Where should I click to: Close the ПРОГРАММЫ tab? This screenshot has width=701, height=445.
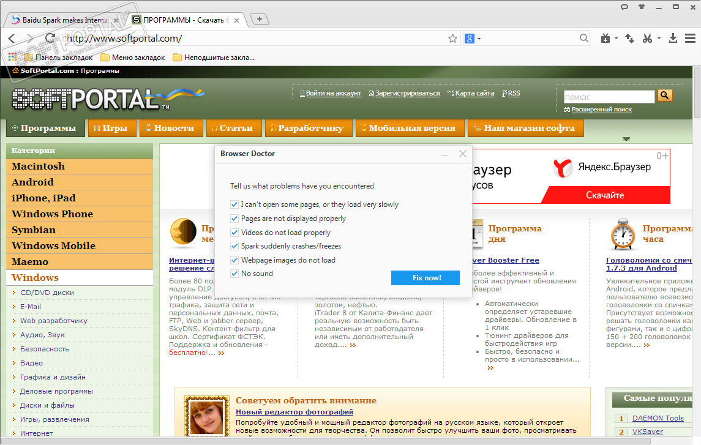[236, 20]
